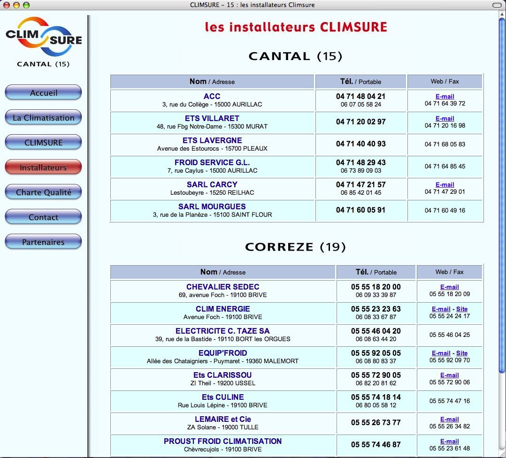Select the SARL MOURGUES name
The image size is (506, 458).
[212, 206]
